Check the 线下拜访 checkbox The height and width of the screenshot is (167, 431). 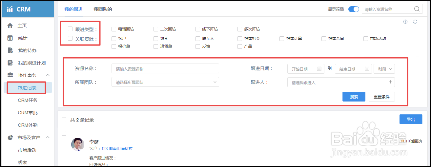click(x=198, y=29)
